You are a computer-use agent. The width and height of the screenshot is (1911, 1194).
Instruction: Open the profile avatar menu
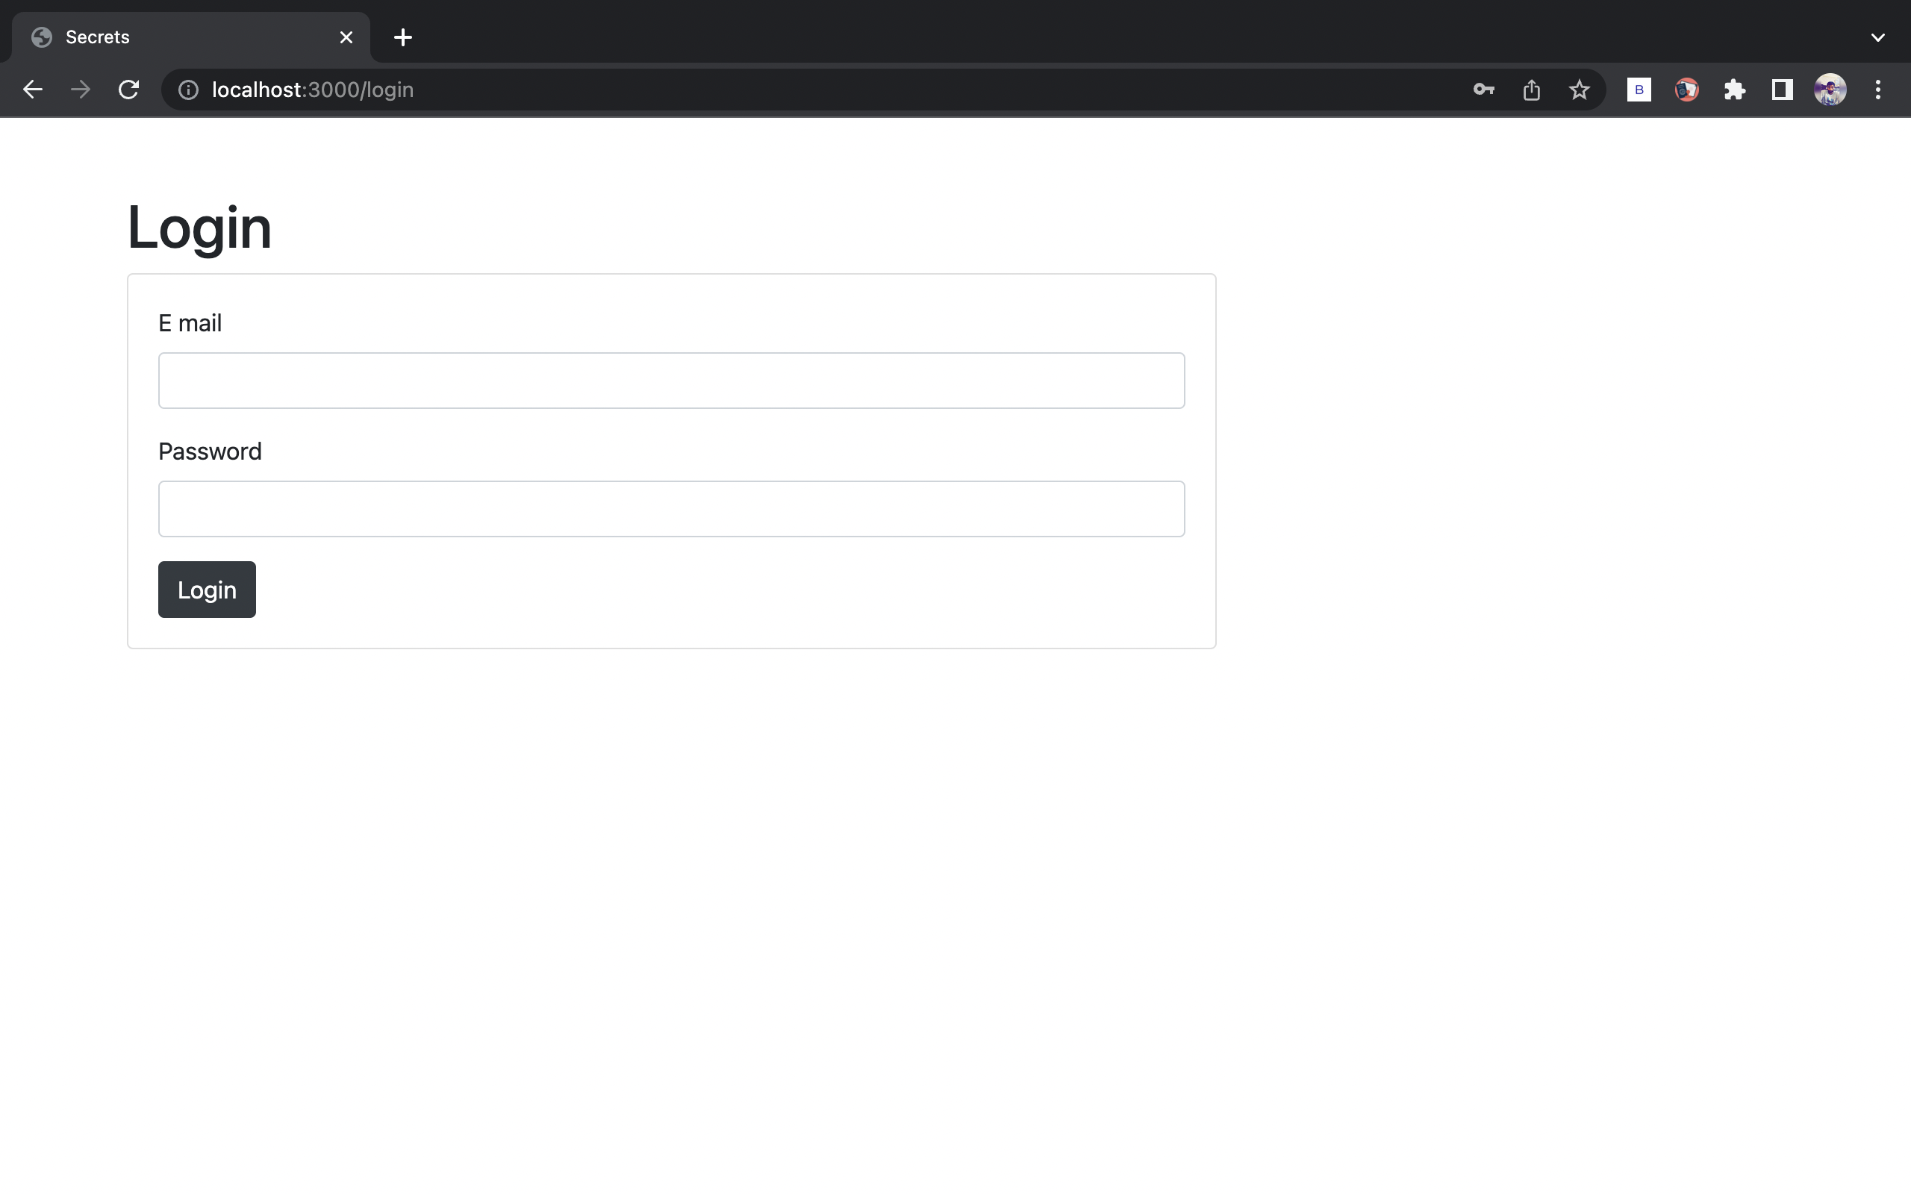pos(1830,90)
